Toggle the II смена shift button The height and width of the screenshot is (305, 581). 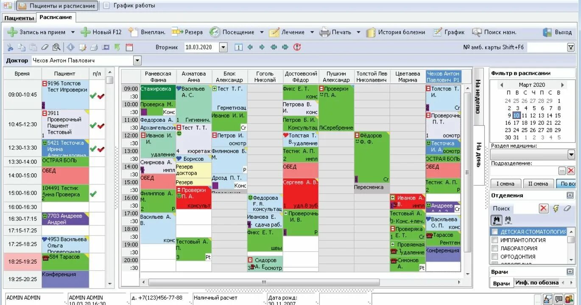point(538,184)
